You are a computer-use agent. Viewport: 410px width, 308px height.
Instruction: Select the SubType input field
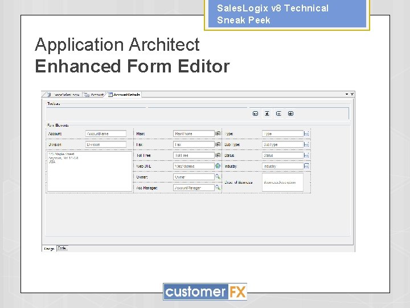tap(282, 144)
